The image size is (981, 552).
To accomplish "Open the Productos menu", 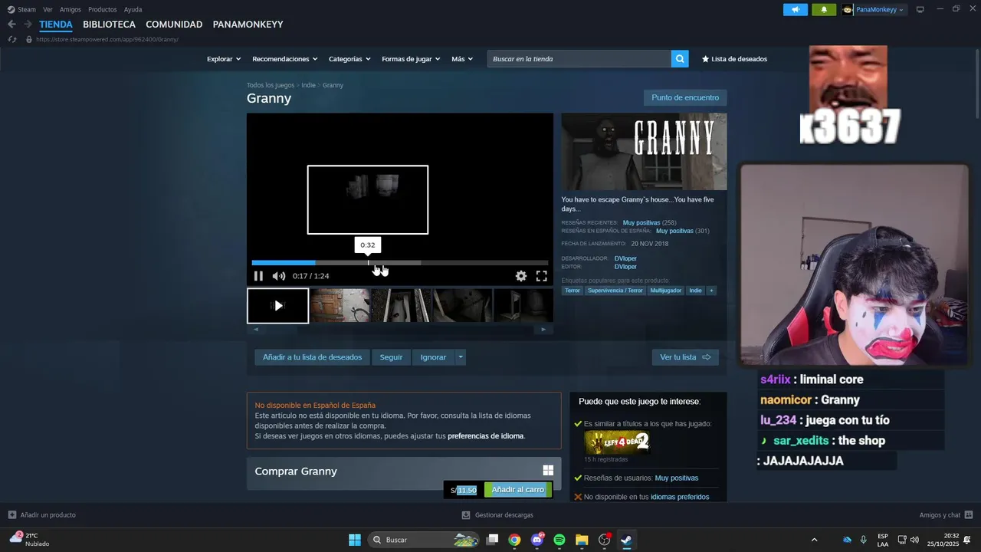I will [103, 9].
